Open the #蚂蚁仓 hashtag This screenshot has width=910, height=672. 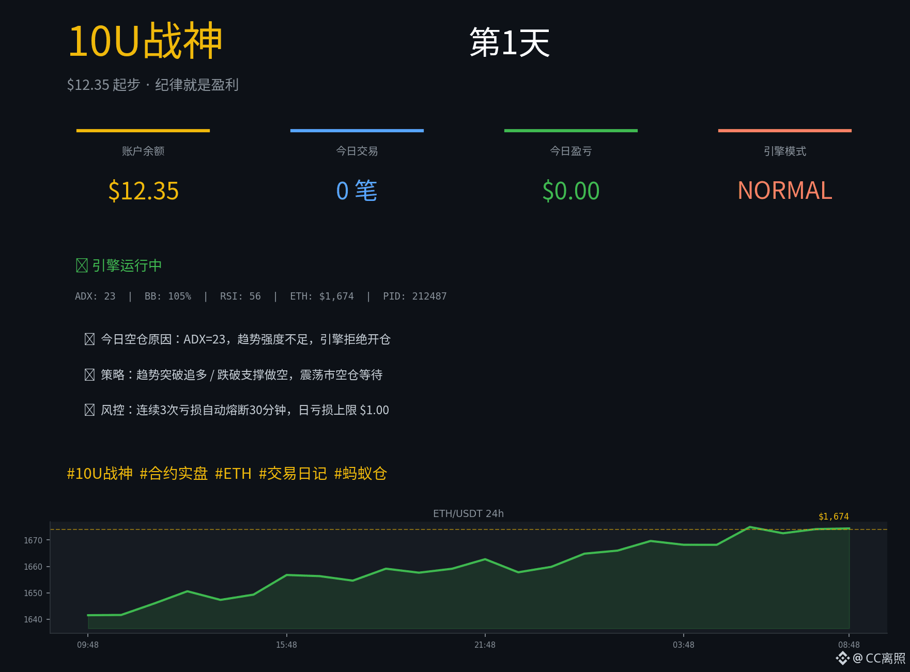click(361, 474)
